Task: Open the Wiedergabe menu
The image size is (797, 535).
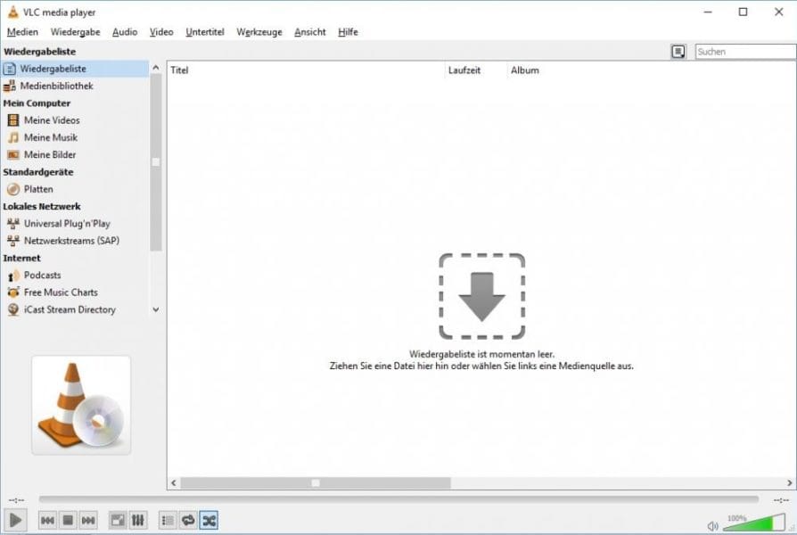Action: pos(75,32)
